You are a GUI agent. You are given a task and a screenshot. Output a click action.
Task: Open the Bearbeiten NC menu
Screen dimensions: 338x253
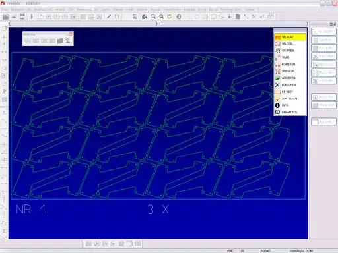pyautogui.click(x=44, y=9)
